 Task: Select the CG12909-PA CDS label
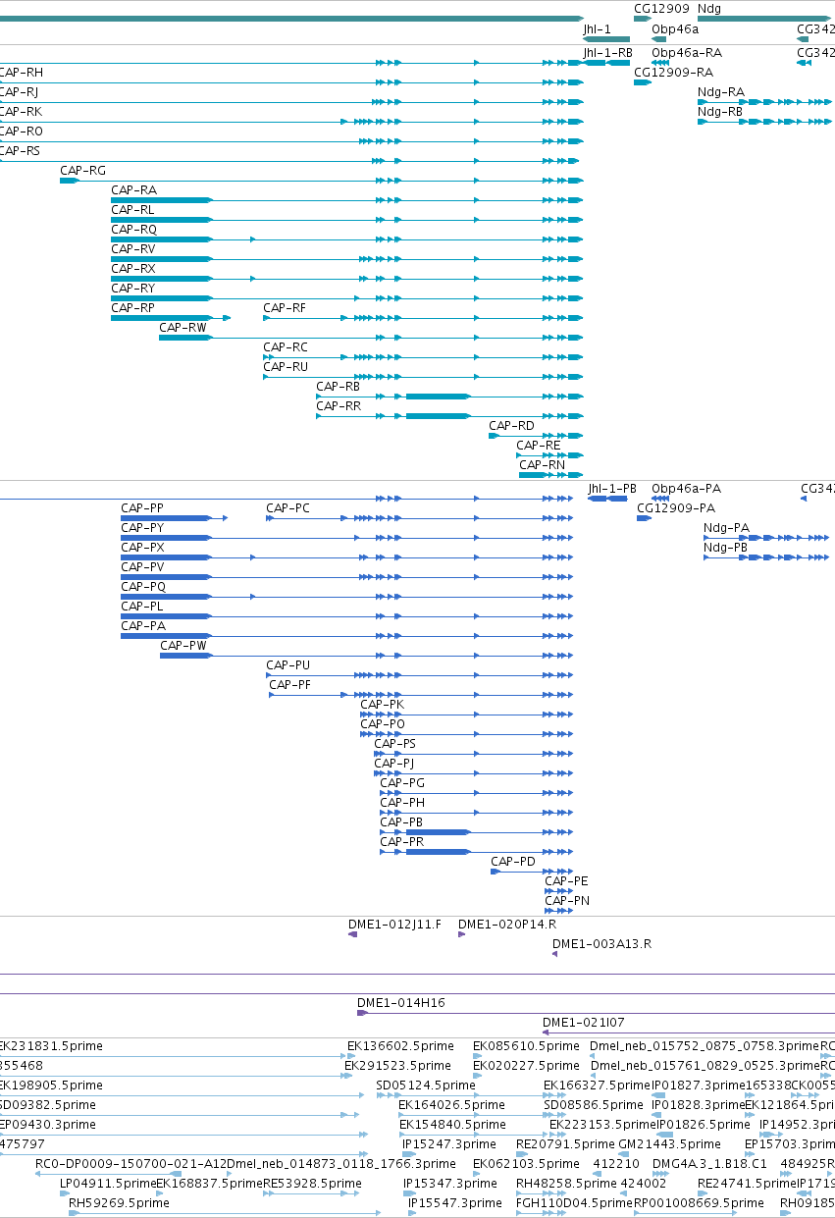point(676,508)
